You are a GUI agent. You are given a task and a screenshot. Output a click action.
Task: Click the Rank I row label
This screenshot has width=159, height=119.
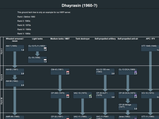coord(2,51)
